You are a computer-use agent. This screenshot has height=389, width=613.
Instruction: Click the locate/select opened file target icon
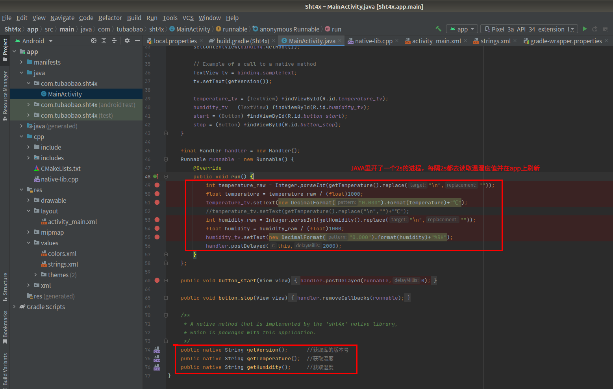(x=94, y=41)
